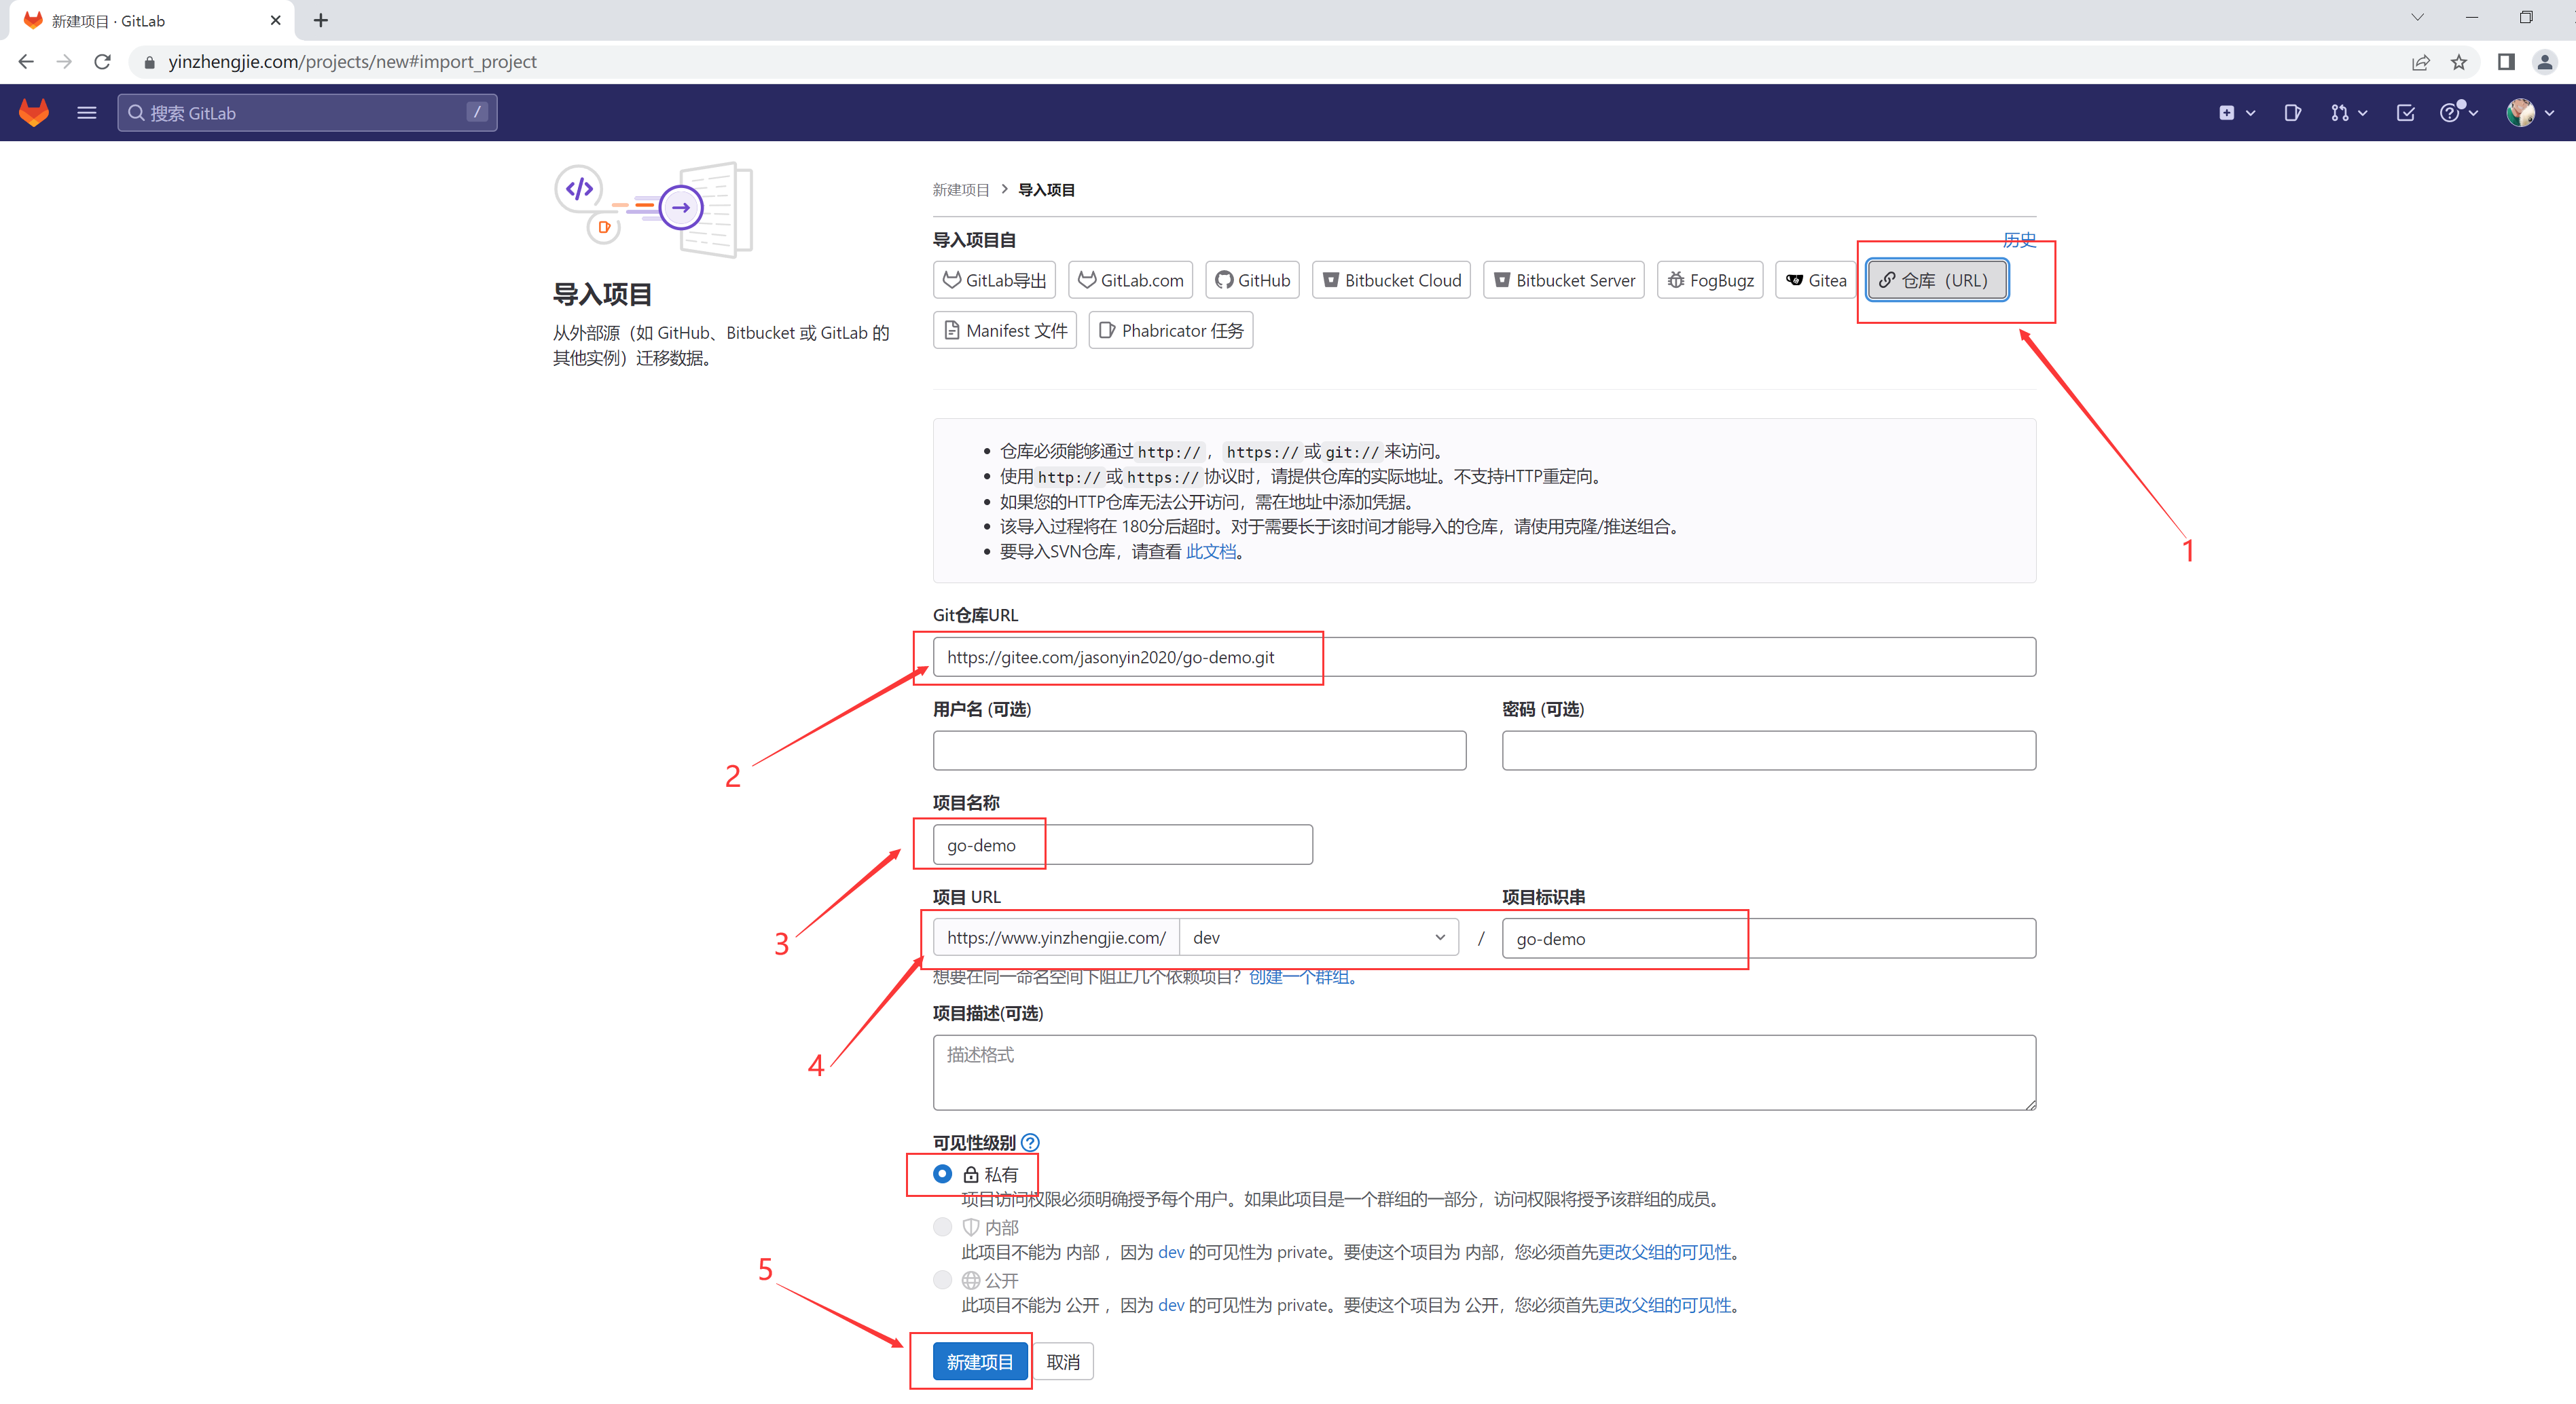Image resolution: width=2576 pixels, height=1404 pixels.
Task: Bookmark page with the star icon
Action: pos(2459,62)
